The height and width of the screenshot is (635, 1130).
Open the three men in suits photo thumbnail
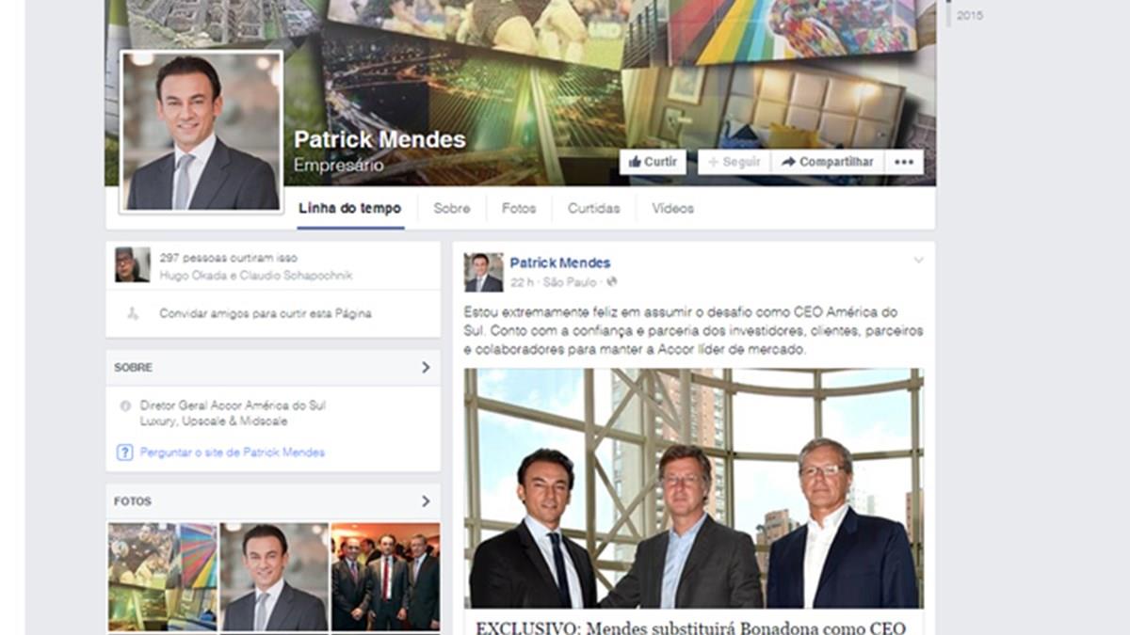tap(385, 577)
